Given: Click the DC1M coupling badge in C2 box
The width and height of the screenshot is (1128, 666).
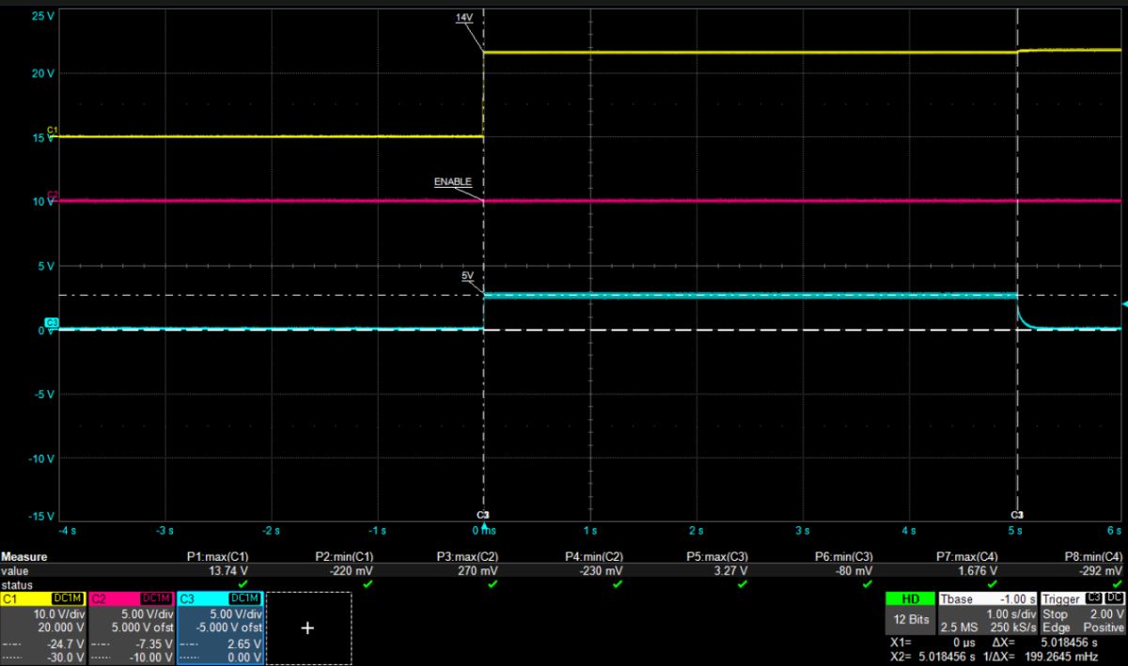Looking at the screenshot, I should pyautogui.click(x=156, y=598).
